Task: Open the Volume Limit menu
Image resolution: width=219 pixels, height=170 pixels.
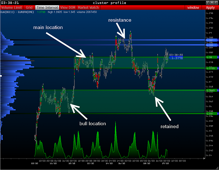Action: coord(12,8)
